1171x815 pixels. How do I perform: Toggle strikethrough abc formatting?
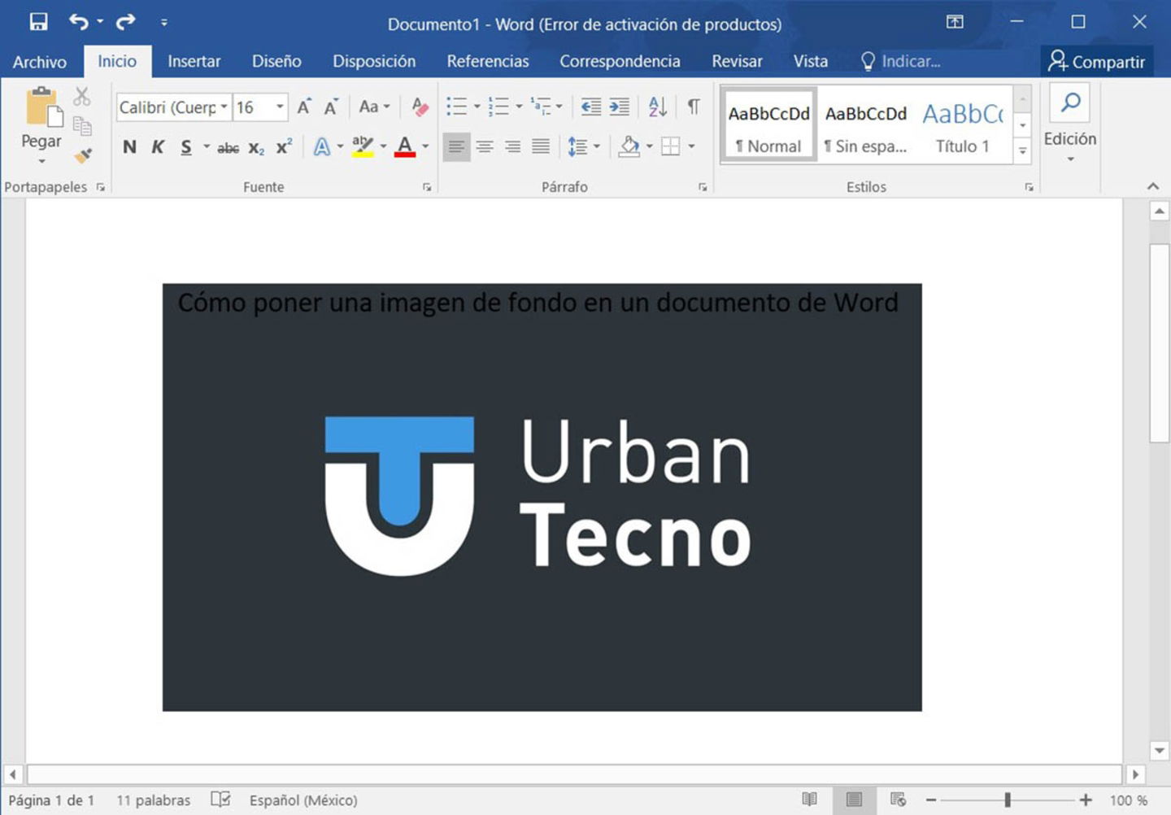(x=229, y=147)
